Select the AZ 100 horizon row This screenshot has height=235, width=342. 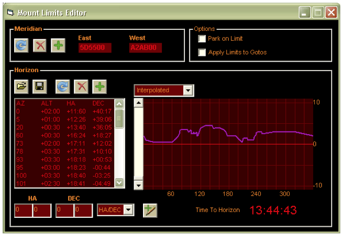click(x=64, y=175)
